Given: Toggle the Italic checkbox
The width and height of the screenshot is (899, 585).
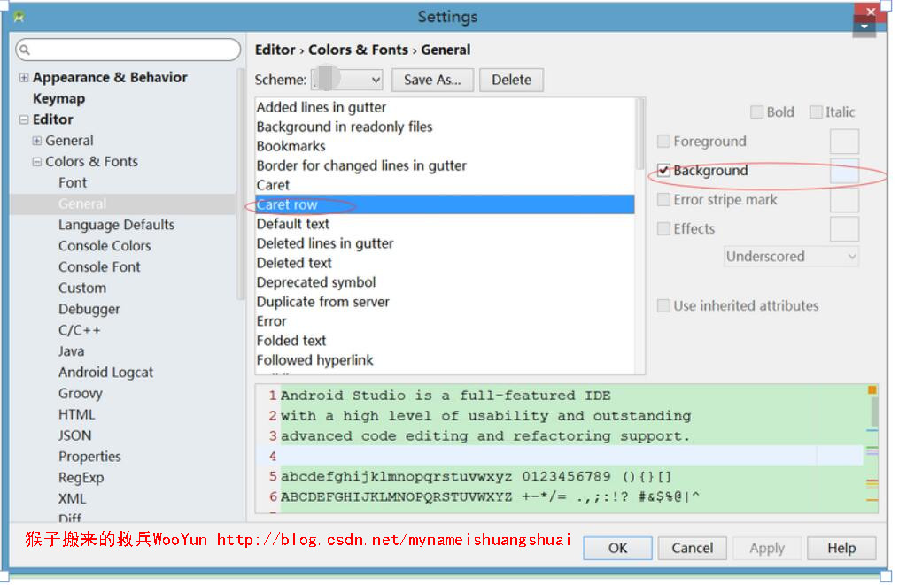Looking at the screenshot, I should [815, 112].
